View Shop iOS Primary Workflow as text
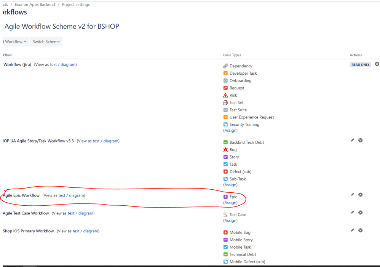This screenshot has width=380, height=267. [x=76, y=231]
